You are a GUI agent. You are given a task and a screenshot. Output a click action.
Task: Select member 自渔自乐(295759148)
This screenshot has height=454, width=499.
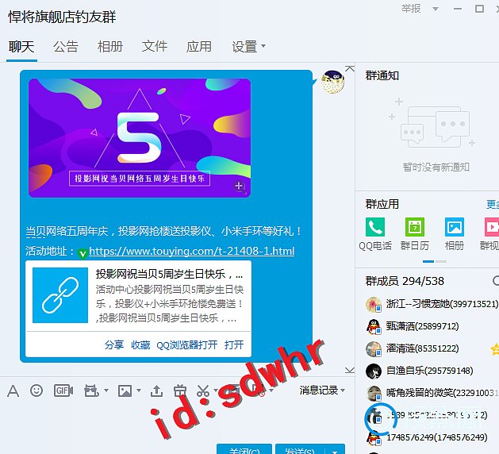[432, 371]
